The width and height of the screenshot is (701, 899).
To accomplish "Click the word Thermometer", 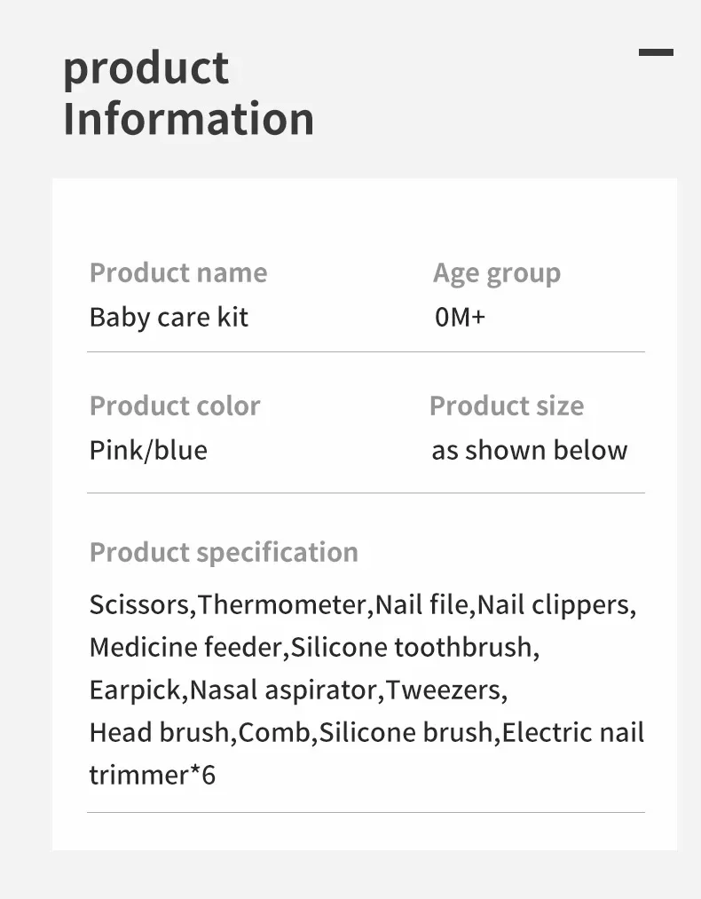I will [x=282, y=605].
